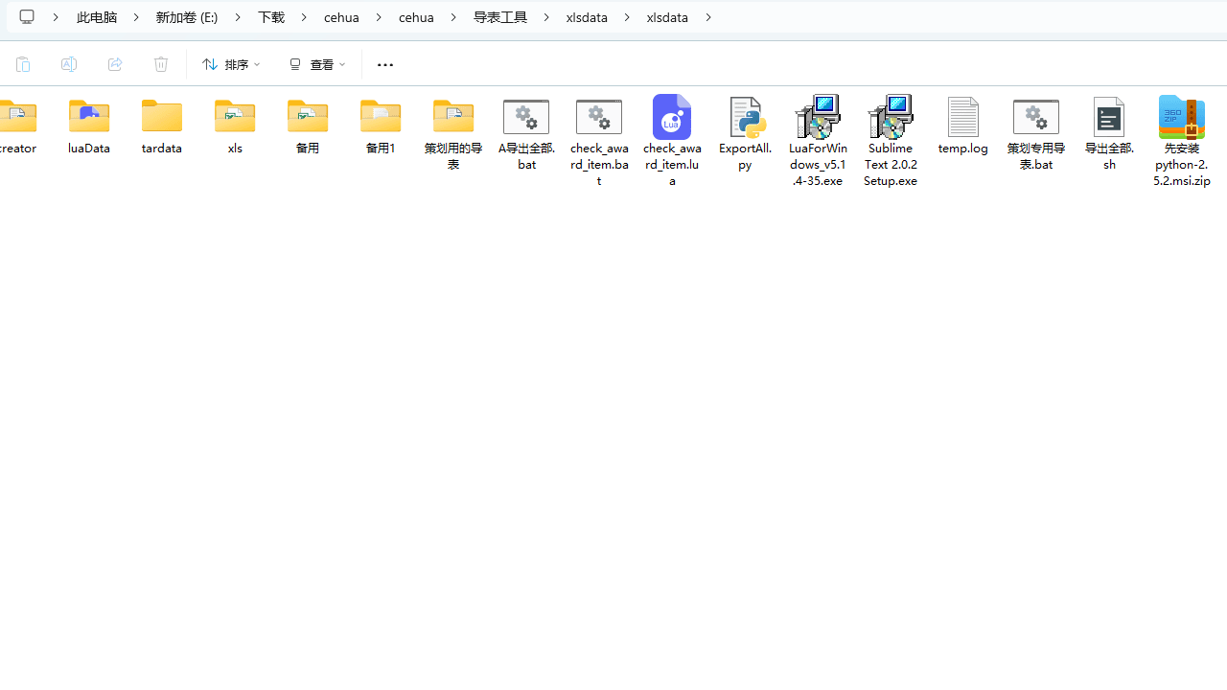The height and width of the screenshot is (690, 1227).
Task: Click the delete icon in toolbar
Action: click(x=161, y=64)
